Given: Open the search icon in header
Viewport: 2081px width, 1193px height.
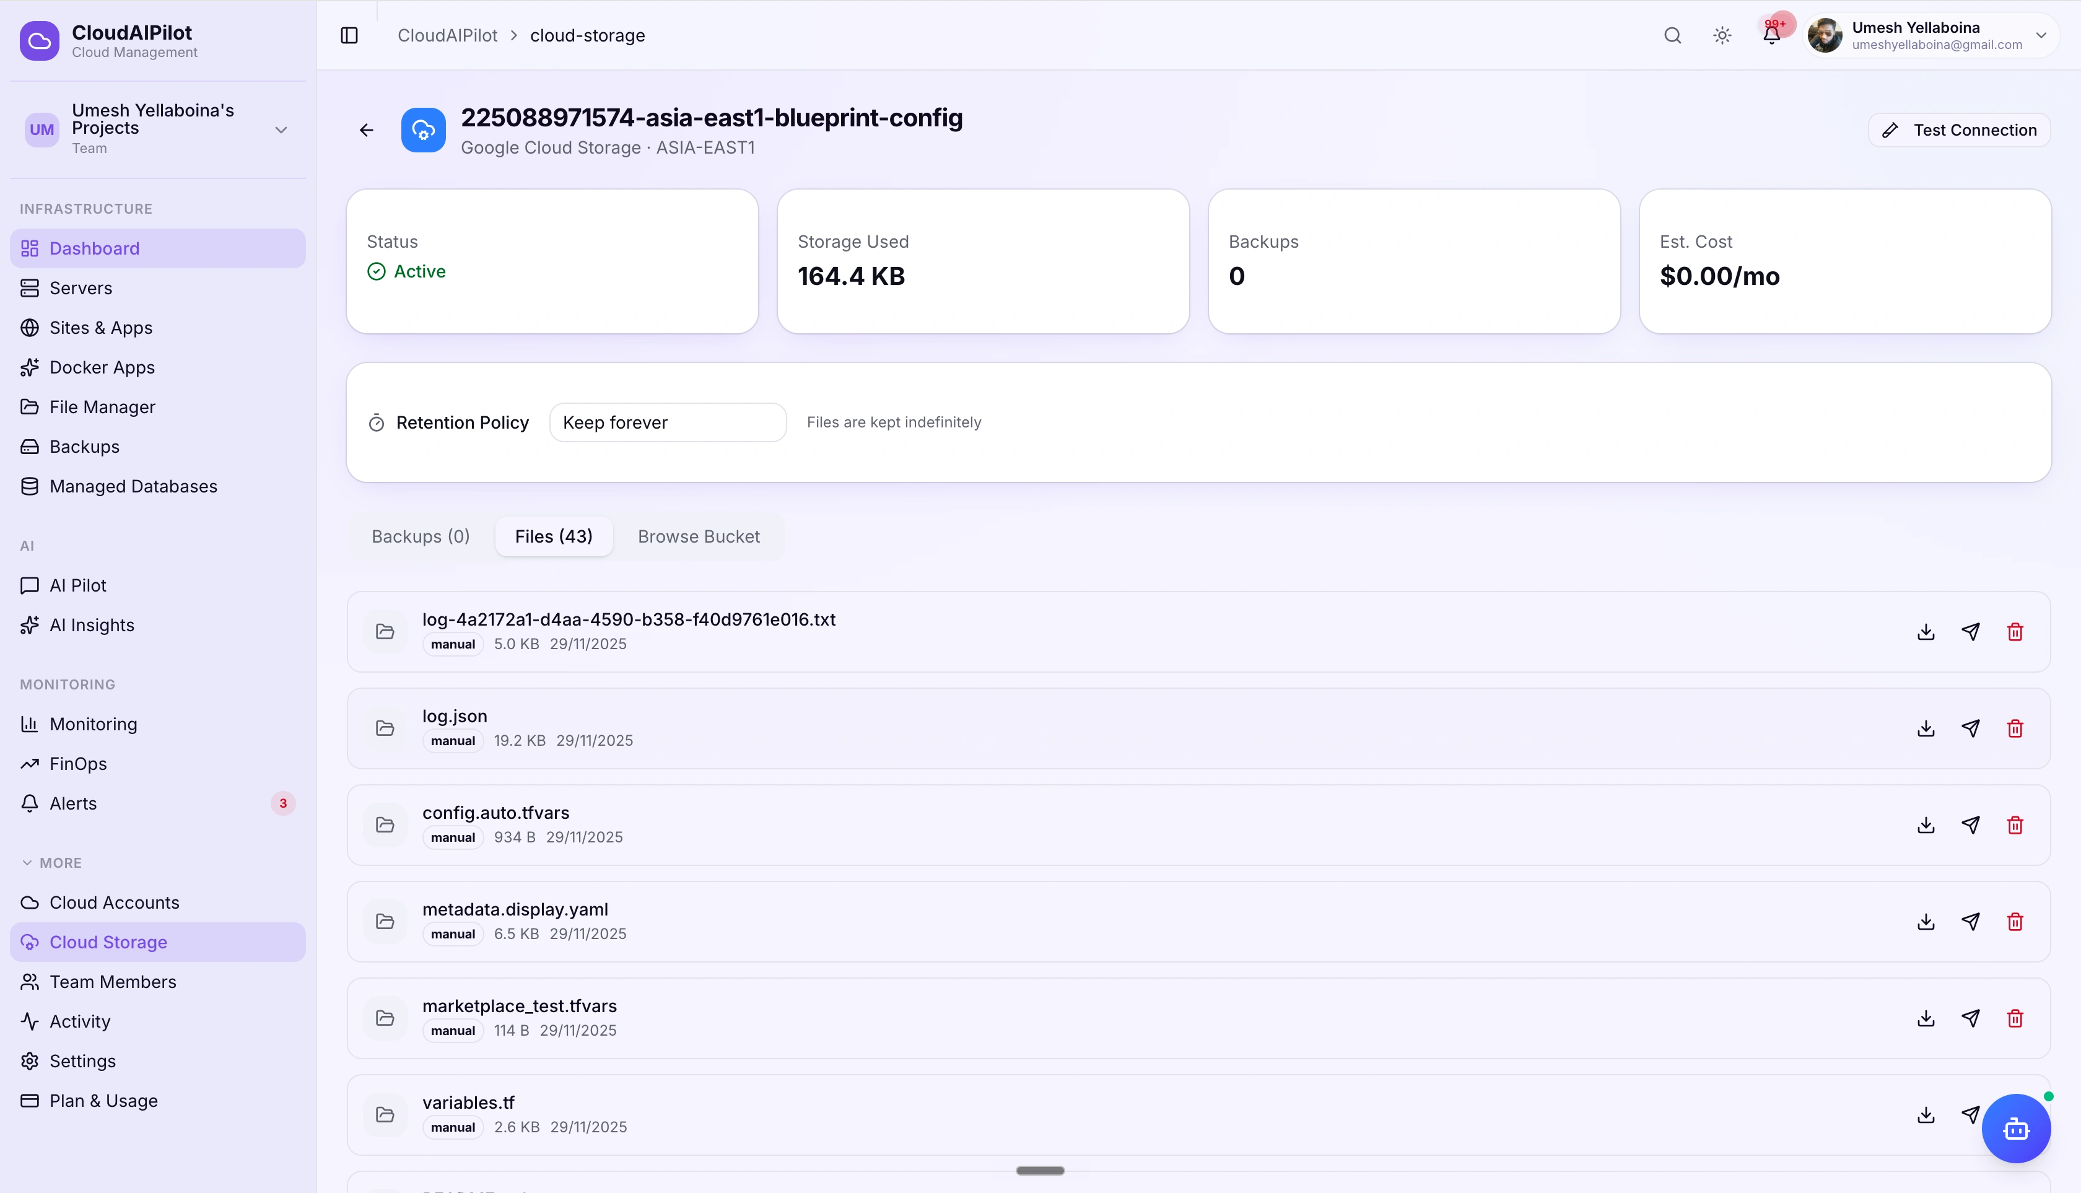Looking at the screenshot, I should tap(1673, 35).
